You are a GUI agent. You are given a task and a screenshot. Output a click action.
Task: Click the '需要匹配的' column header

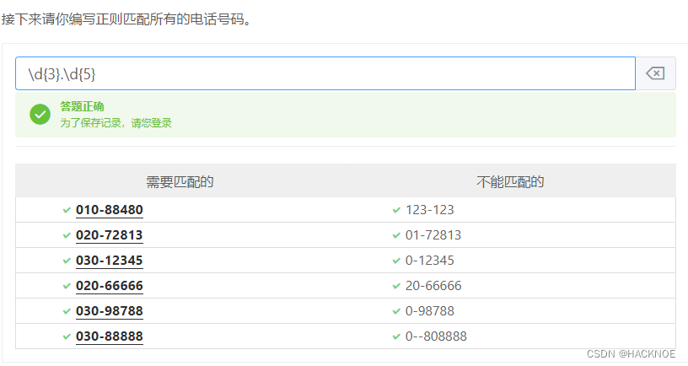[180, 181]
